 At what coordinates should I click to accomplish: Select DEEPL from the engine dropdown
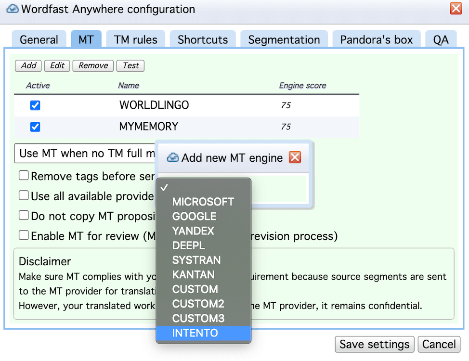pyautogui.click(x=203, y=245)
